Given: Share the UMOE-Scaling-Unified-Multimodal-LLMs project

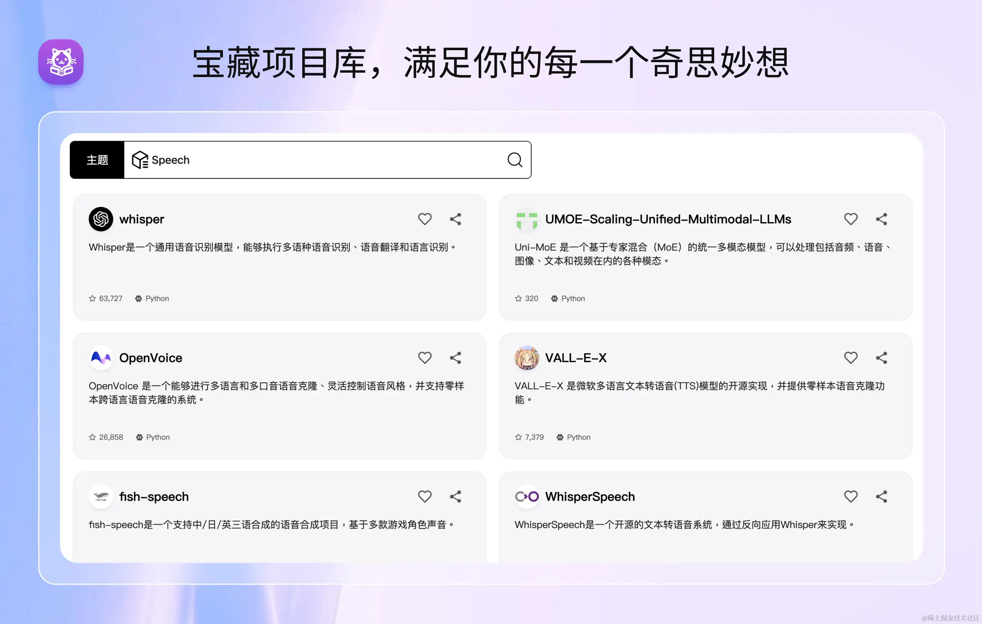Looking at the screenshot, I should (881, 219).
